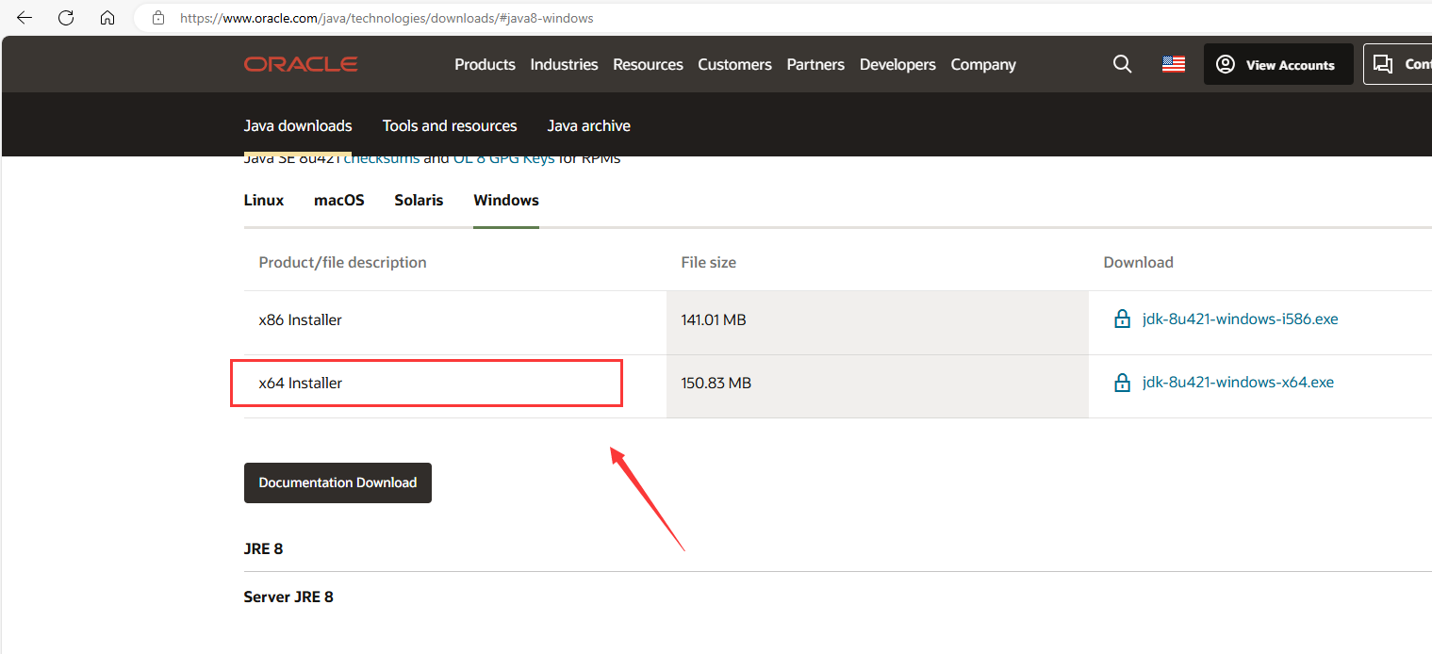The width and height of the screenshot is (1432, 654).
Task: Open the Customers menu
Action: click(734, 64)
